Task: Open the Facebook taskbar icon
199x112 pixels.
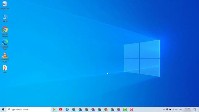Action: (67, 109)
